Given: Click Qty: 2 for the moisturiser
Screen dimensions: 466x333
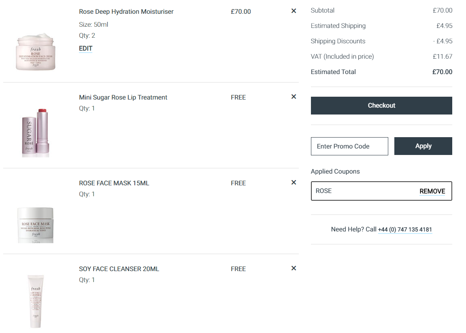Looking at the screenshot, I should point(87,36).
